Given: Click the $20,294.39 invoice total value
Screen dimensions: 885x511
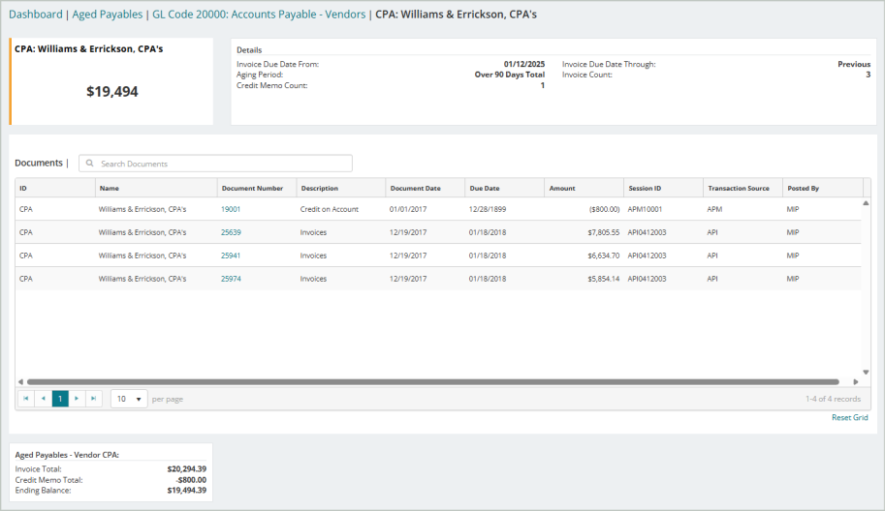Looking at the screenshot, I should (186, 468).
